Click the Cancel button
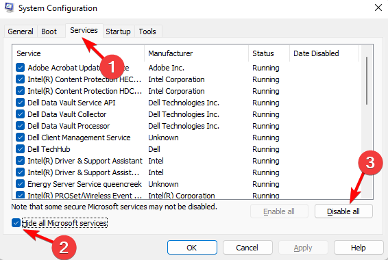This screenshot has width=388, height=260. [247, 248]
